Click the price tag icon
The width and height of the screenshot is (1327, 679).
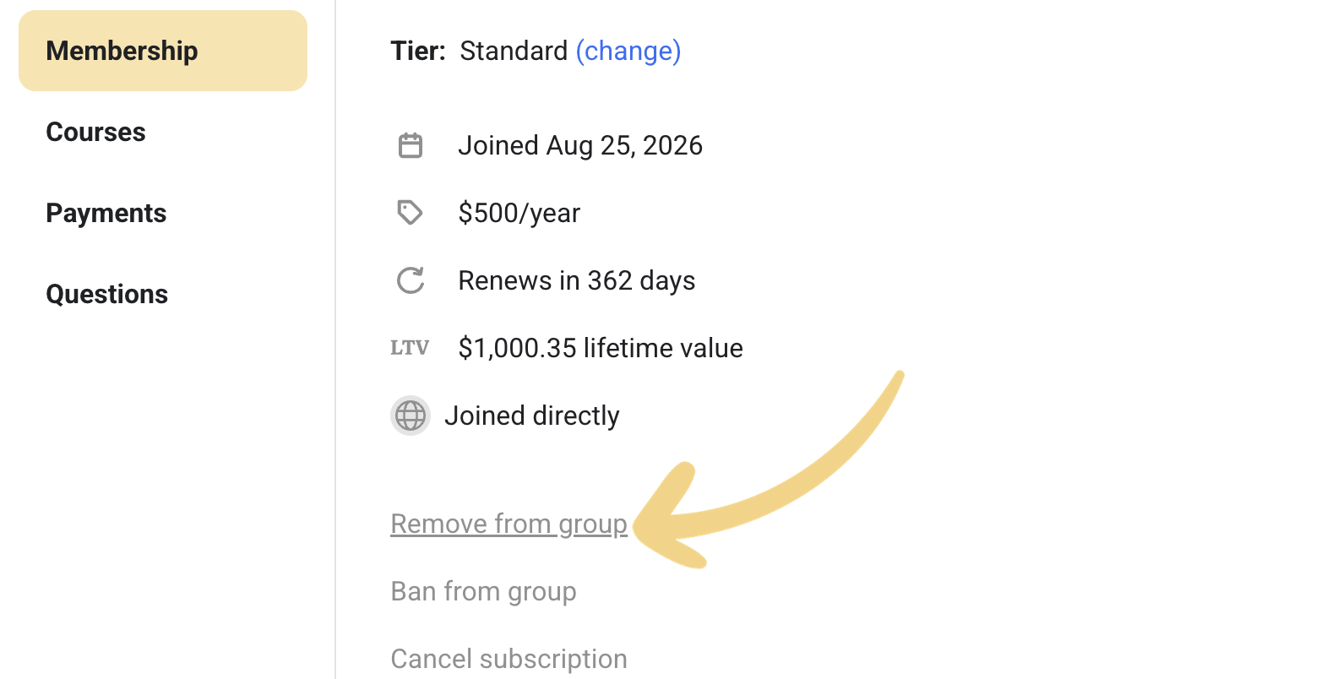tap(411, 213)
